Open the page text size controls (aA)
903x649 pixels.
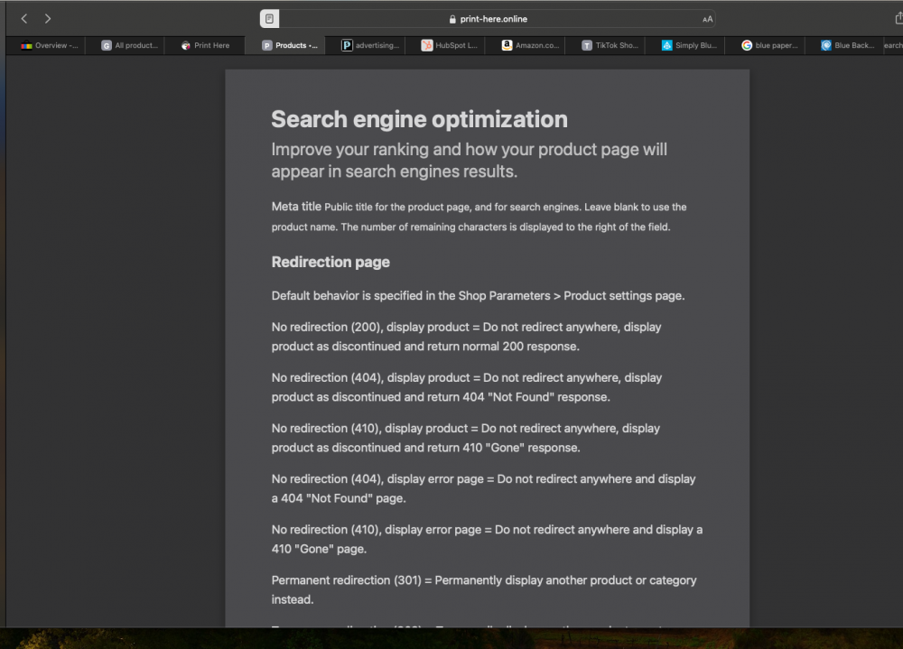pyautogui.click(x=708, y=18)
